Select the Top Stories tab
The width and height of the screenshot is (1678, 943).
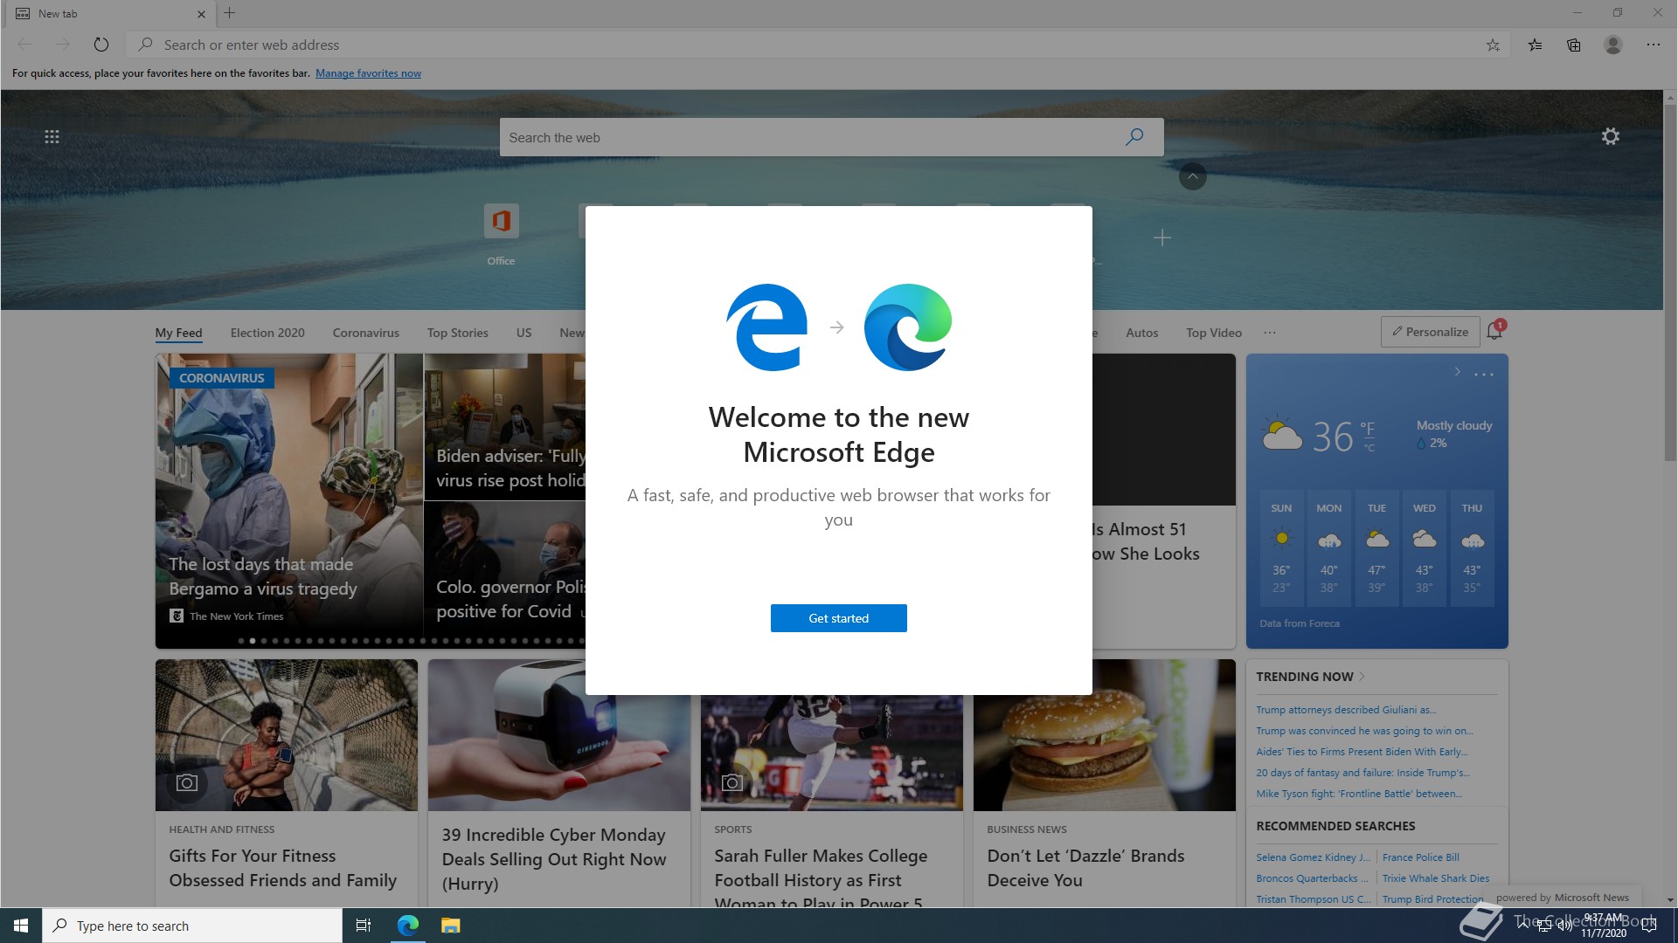[457, 333]
